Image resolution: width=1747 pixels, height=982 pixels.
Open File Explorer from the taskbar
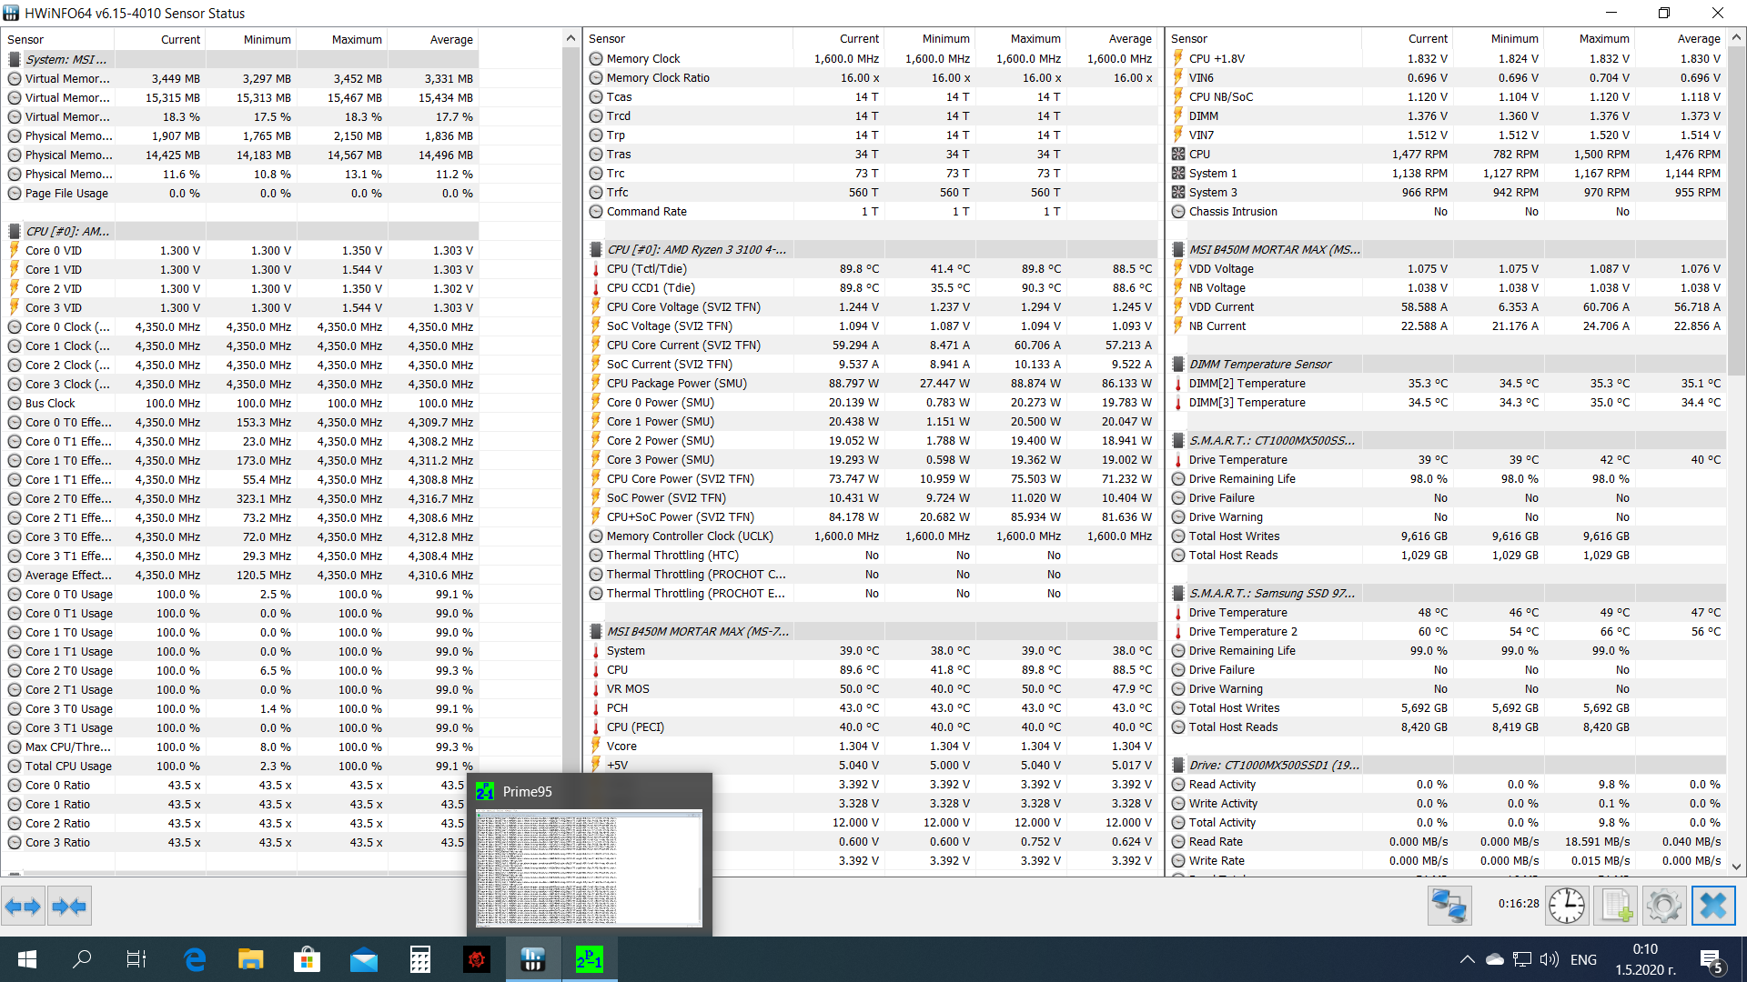250,959
